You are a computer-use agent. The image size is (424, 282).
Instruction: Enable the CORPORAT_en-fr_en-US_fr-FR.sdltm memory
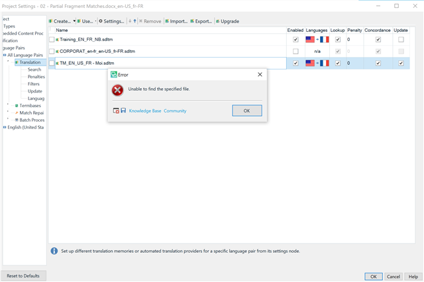[x=295, y=52]
